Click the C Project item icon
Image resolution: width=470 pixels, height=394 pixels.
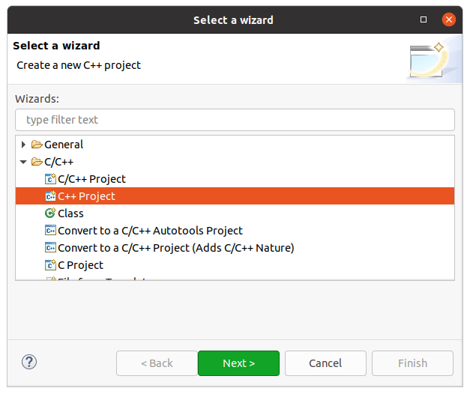coord(50,265)
